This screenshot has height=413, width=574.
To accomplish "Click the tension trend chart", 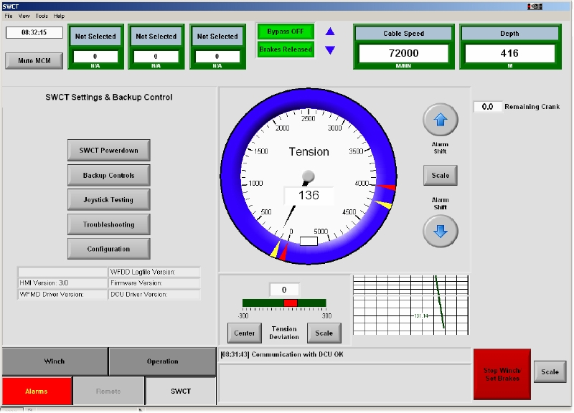I will coord(410,305).
